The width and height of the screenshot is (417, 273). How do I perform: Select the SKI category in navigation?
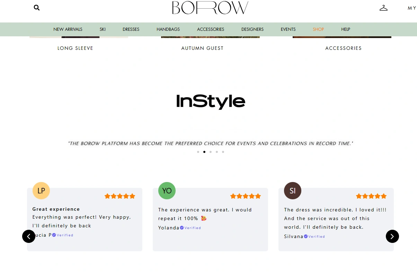103,29
